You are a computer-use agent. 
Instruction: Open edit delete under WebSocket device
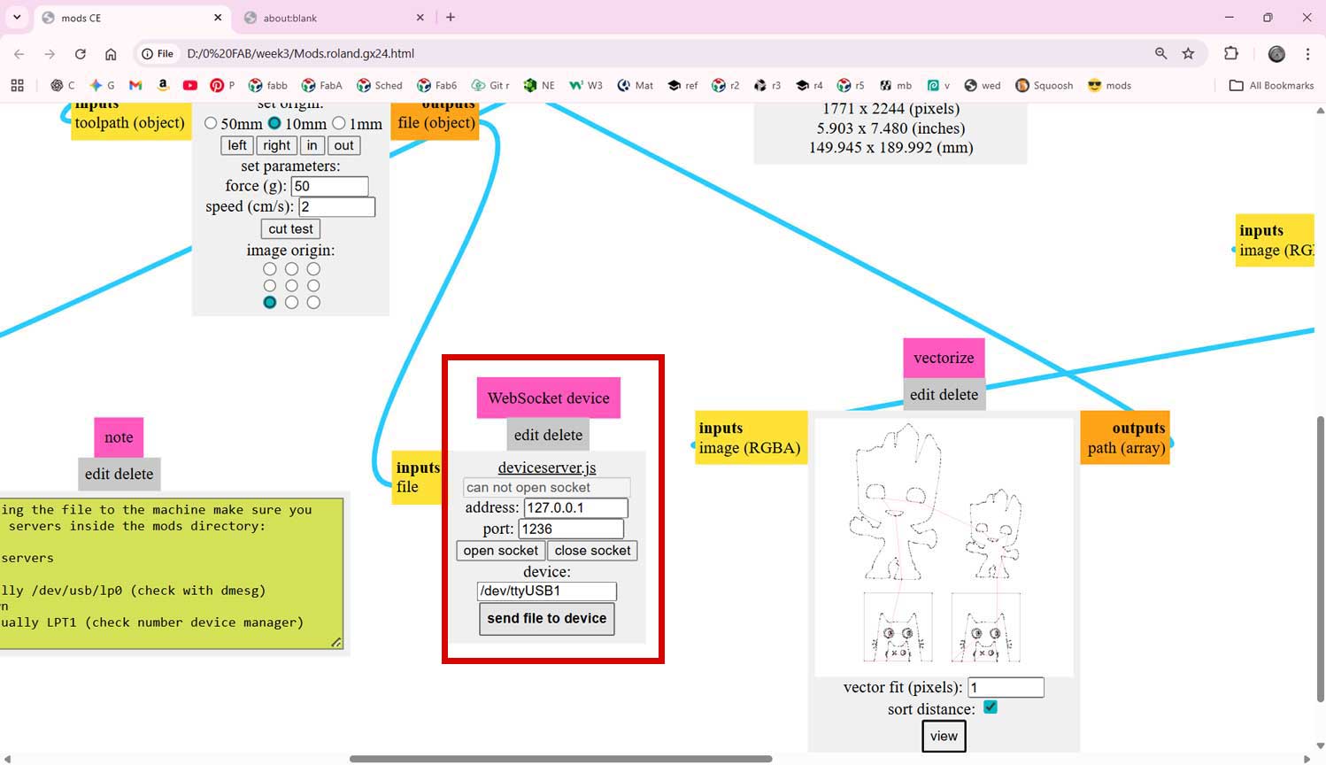click(548, 435)
